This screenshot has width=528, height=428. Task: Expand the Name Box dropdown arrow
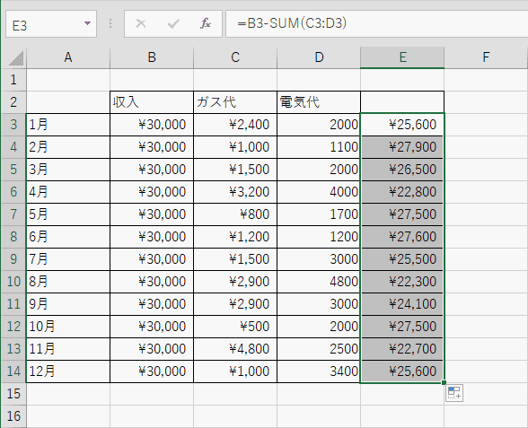tap(88, 23)
